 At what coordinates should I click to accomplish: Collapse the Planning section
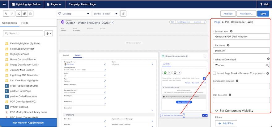pyautogui.click(x=65, y=115)
